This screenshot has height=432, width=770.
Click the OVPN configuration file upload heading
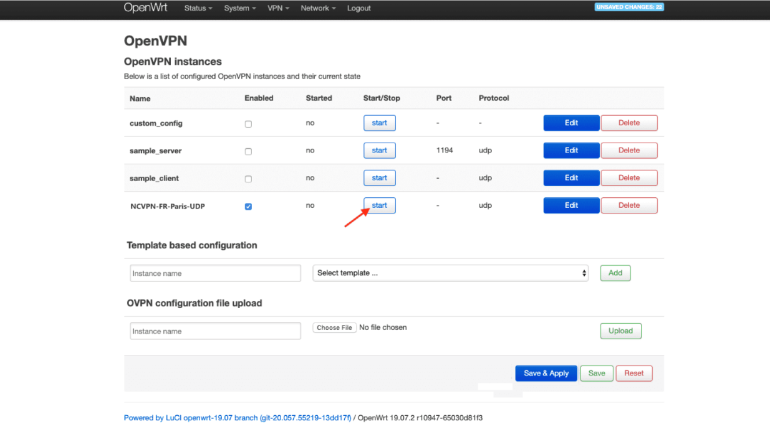(195, 303)
